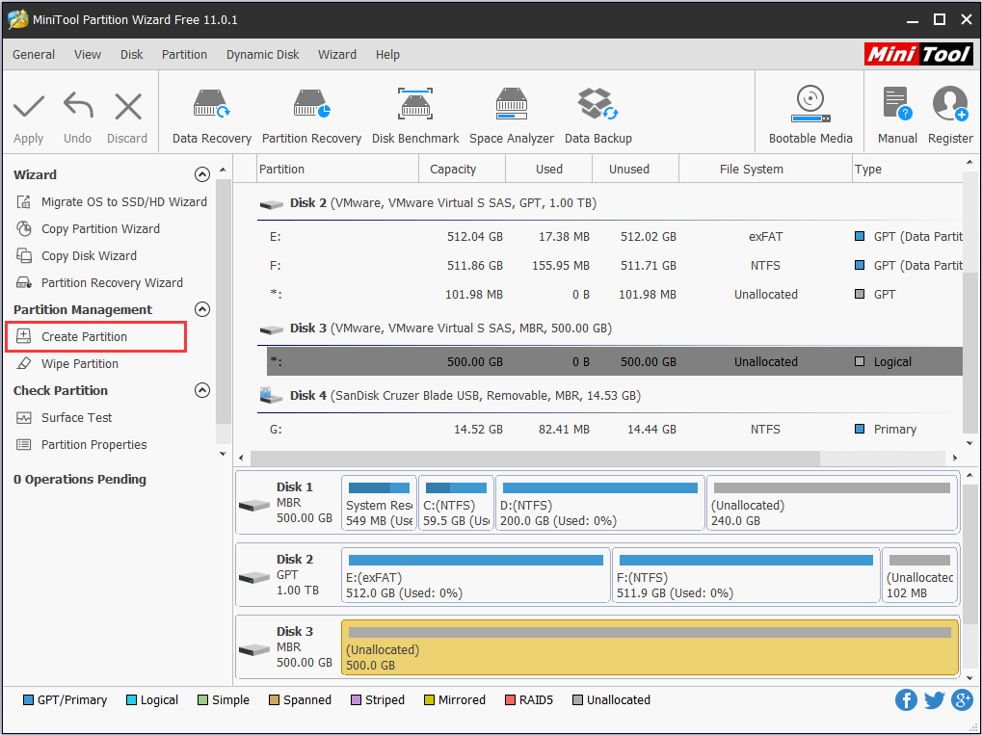Open the Partition menu
This screenshot has height=736, width=982.
point(184,55)
